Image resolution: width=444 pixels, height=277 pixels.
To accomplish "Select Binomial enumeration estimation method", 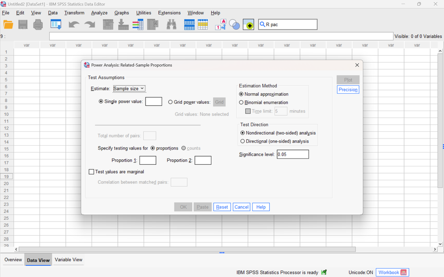I will click(x=241, y=102).
